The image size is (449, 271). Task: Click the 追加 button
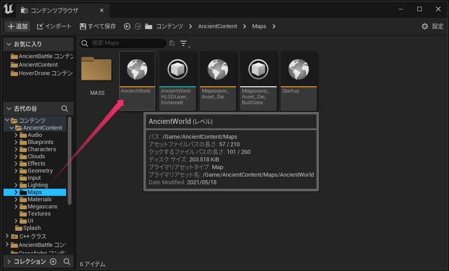[x=18, y=26]
